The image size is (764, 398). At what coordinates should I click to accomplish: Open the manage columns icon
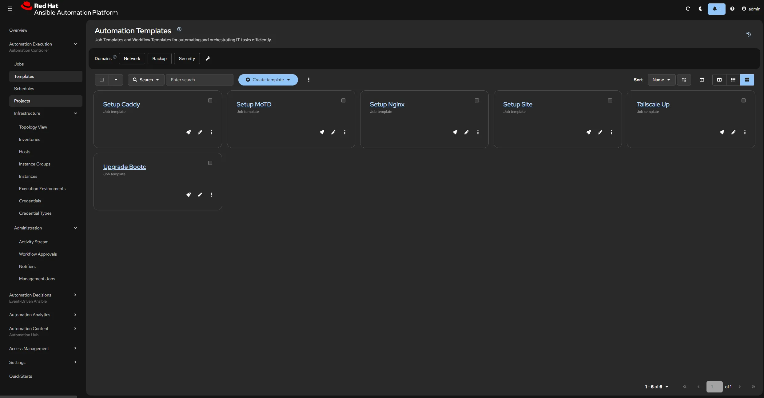tap(702, 80)
